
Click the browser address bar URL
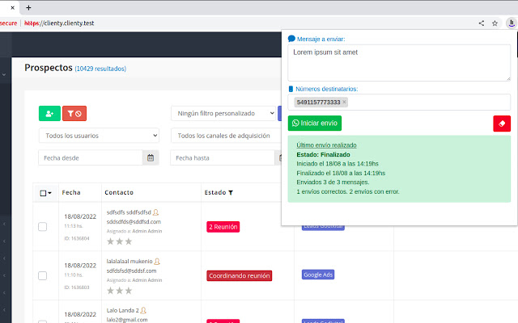tap(59, 23)
